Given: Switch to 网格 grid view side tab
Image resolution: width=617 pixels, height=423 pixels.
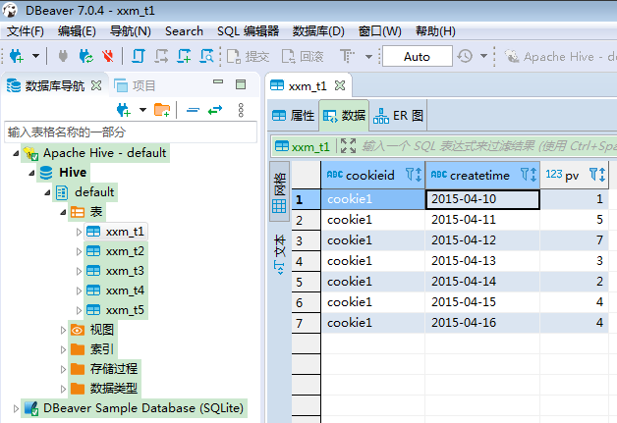Looking at the screenshot, I should [x=279, y=191].
